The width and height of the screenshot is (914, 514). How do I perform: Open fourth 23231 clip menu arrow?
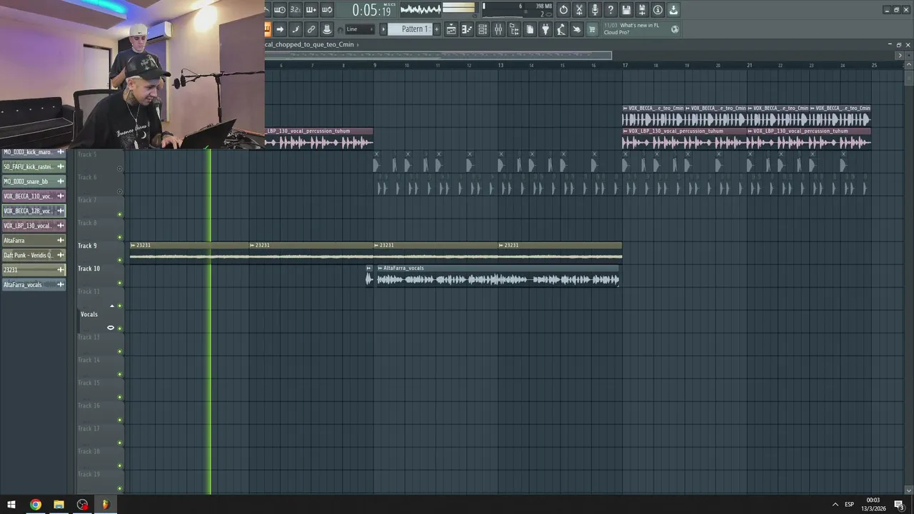(x=501, y=246)
